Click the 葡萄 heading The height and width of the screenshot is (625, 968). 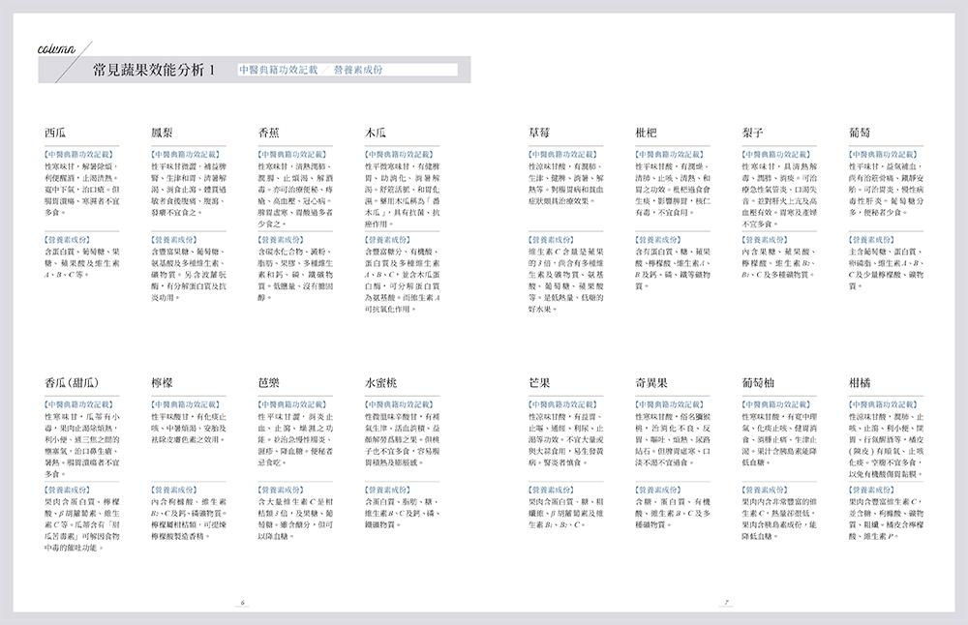(x=860, y=133)
